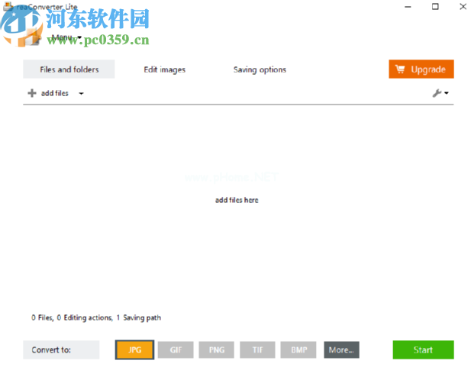Select TIF as output format
The image size is (471, 367).
click(257, 349)
